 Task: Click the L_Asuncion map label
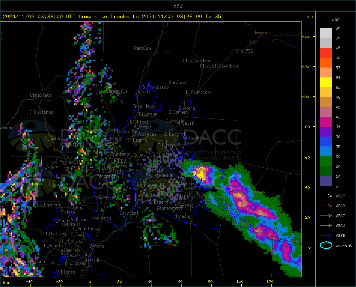tap(198, 92)
